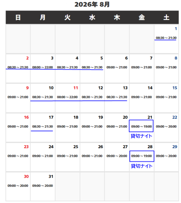
Task: Select the red date 9
Action: [27, 88]
